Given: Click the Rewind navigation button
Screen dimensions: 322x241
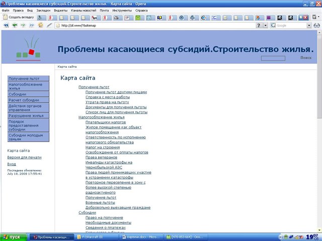Looking at the screenshot, I should pos(6,25).
